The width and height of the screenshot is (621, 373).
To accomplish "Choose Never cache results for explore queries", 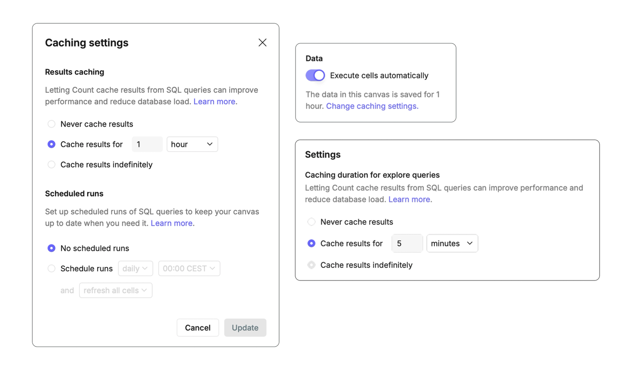I will 311,222.
